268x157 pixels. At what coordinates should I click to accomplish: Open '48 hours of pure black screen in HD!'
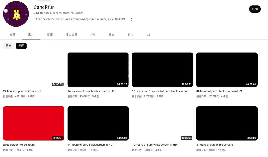click(x=227, y=69)
